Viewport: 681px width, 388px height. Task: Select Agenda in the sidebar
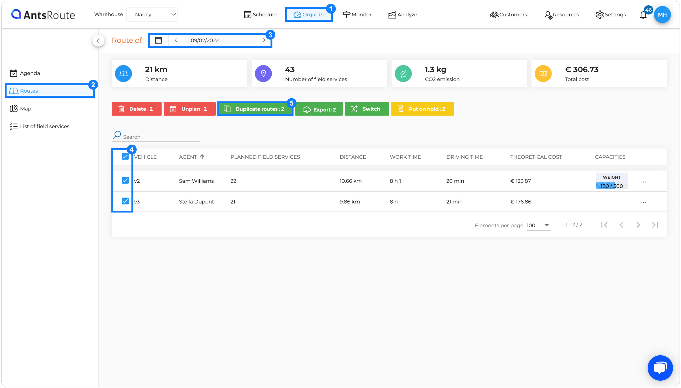(25, 73)
